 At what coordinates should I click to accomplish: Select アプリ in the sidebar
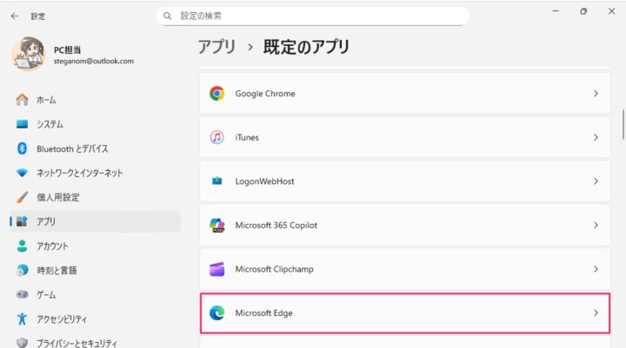coord(95,221)
